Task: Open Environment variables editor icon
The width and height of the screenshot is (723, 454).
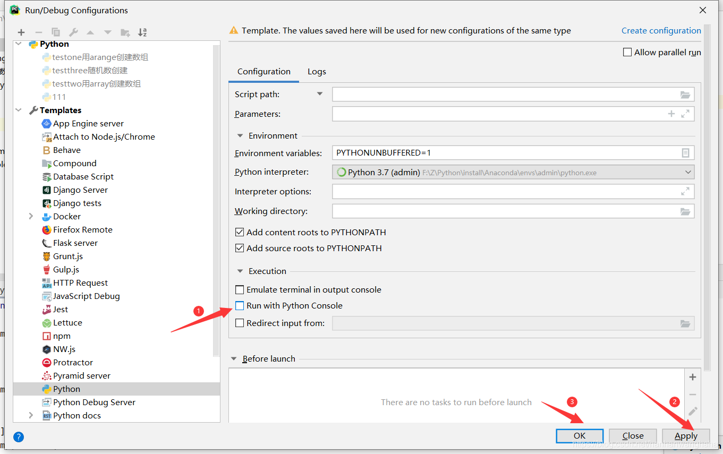Action: 685,153
